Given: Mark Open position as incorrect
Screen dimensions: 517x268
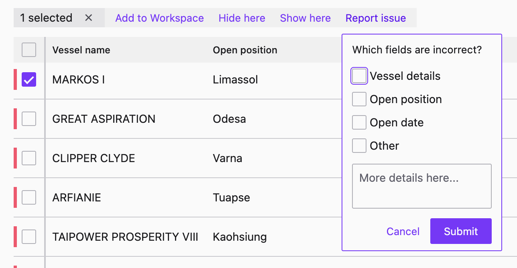Looking at the screenshot, I should coord(359,99).
